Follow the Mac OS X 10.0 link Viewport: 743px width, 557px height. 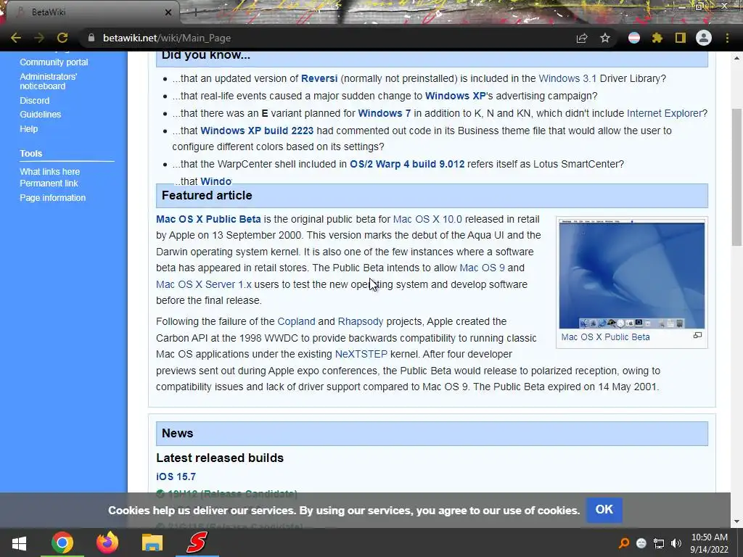[427, 219]
